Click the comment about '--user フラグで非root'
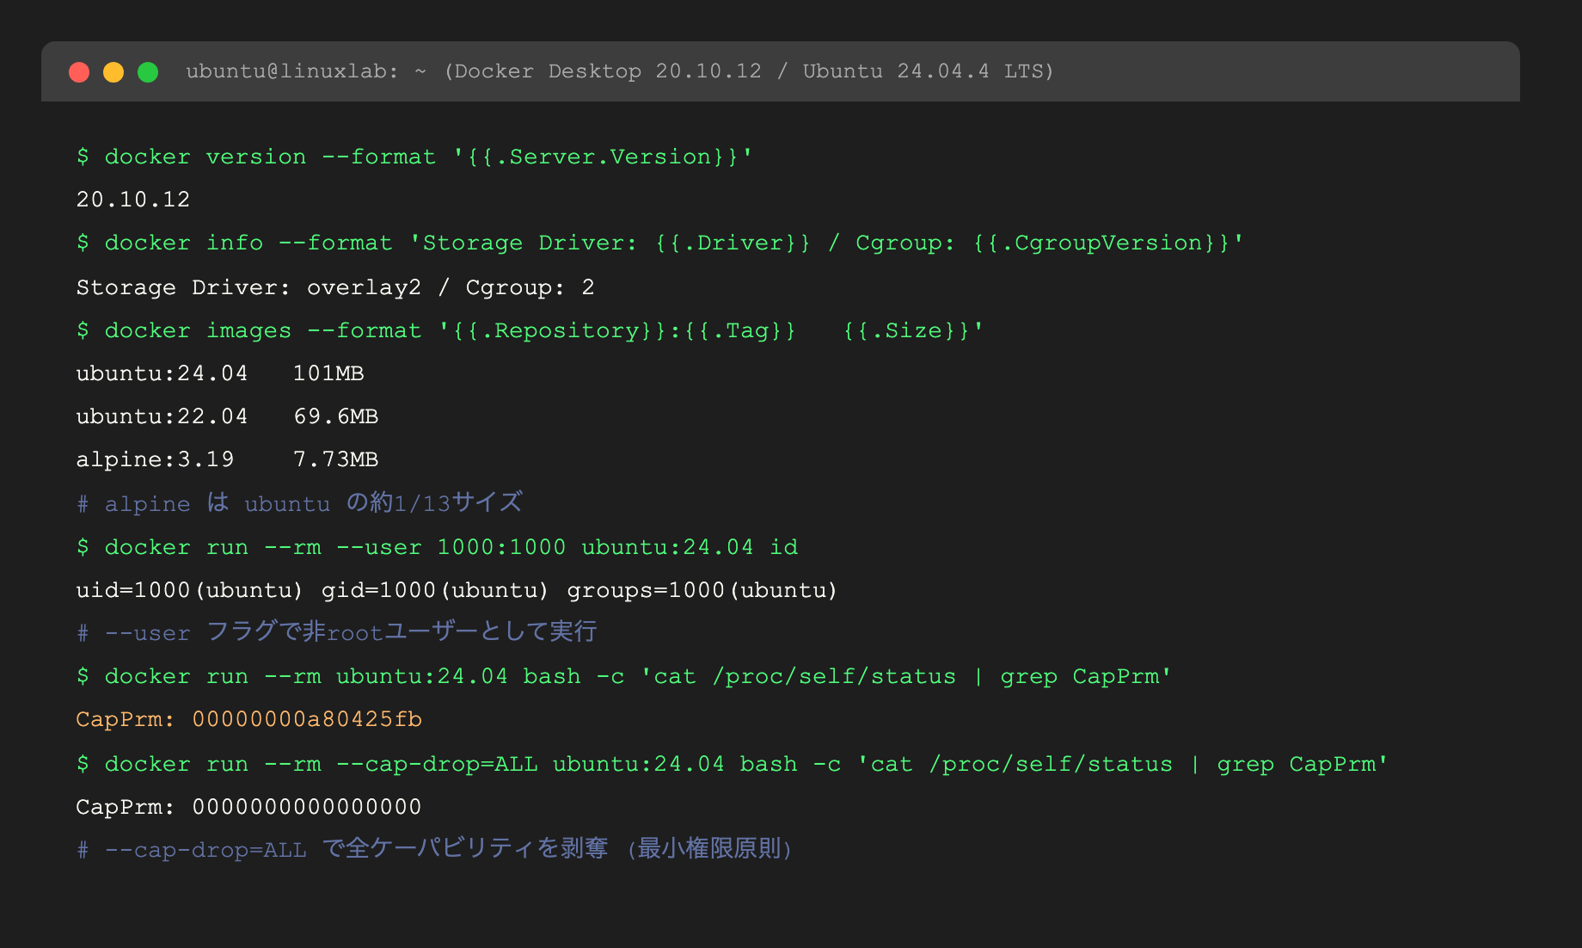1582x948 pixels. click(336, 632)
